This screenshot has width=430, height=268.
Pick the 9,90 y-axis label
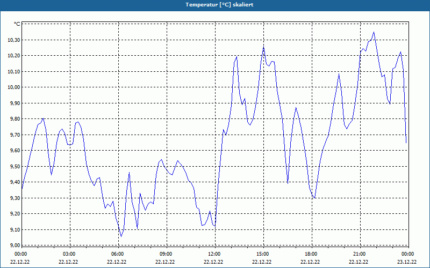click(x=15, y=103)
